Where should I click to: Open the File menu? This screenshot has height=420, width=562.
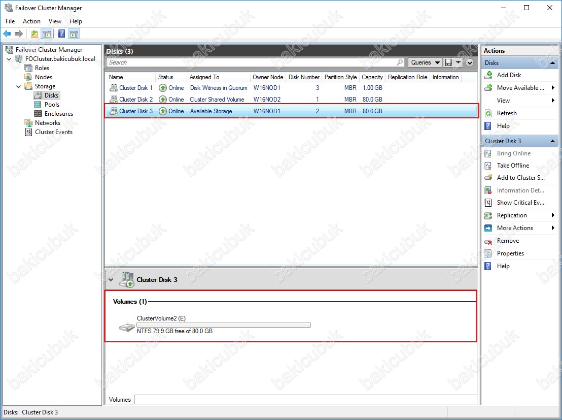(x=10, y=21)
